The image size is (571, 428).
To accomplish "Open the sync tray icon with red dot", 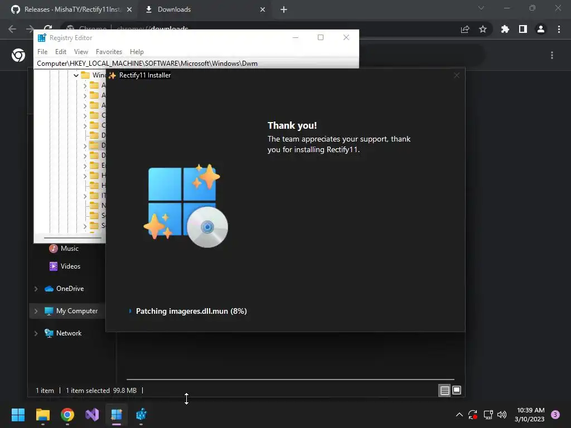I will click(473, 415).
